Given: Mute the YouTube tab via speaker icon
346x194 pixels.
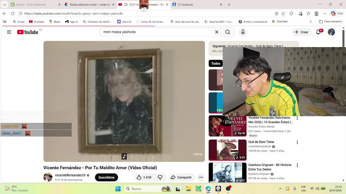Looking at the screenshot, I should pos(126,5).
